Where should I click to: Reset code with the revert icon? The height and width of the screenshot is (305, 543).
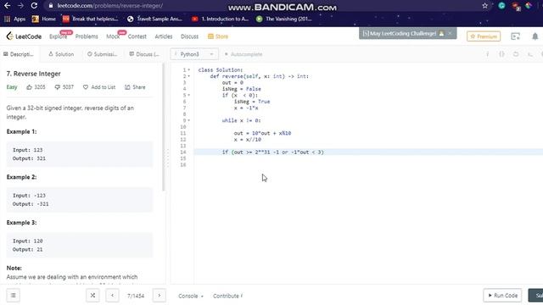(x=516, y=54)
